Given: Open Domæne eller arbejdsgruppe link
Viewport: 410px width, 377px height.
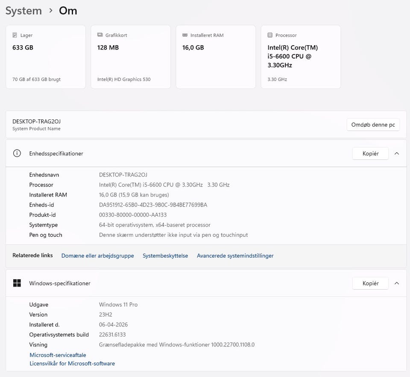Looking at the screenshot, I should (97, 256).
